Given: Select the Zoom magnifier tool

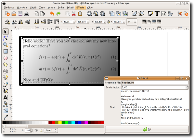Looking at the screenshot, I should tap(6, 45).
